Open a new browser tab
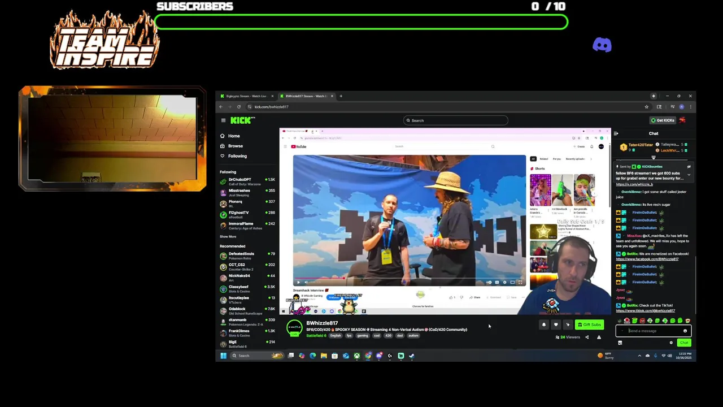The image size is (723, 407). coord(341,96)
